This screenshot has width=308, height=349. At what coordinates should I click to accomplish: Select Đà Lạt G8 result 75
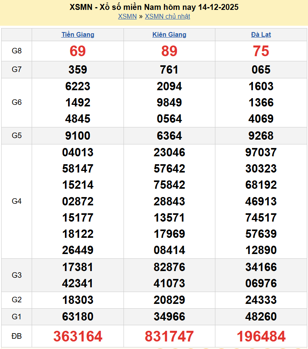(261, 51)
